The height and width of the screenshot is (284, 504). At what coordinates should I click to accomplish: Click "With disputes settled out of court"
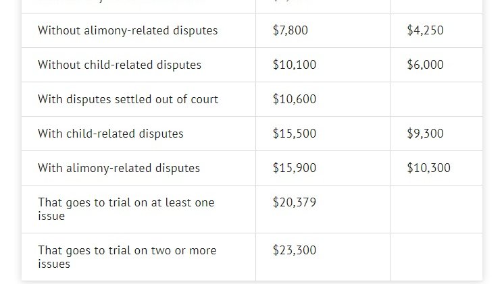[x=128, y=99]
